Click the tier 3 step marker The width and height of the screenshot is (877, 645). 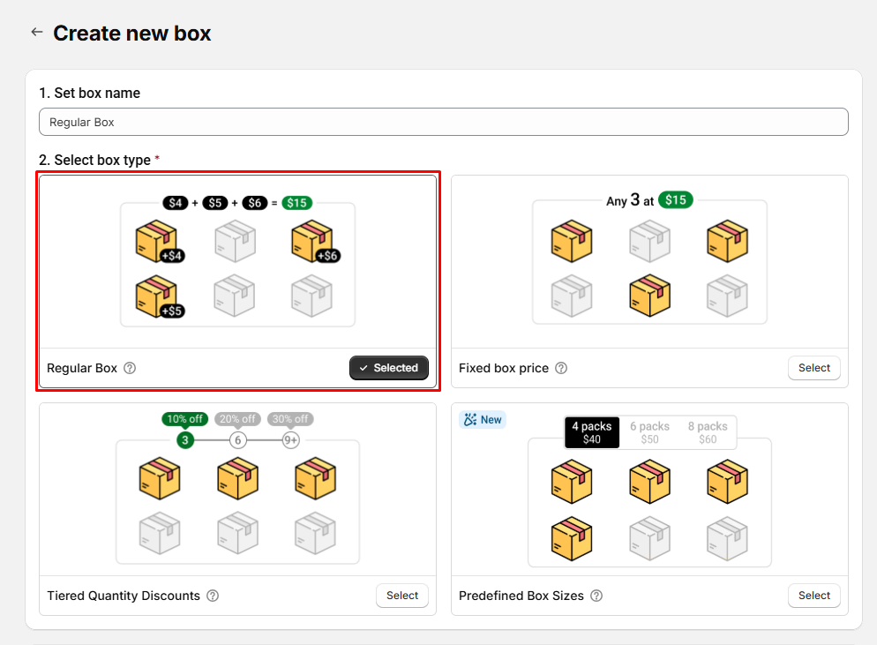pyautogui.click(x=185, y=440)
